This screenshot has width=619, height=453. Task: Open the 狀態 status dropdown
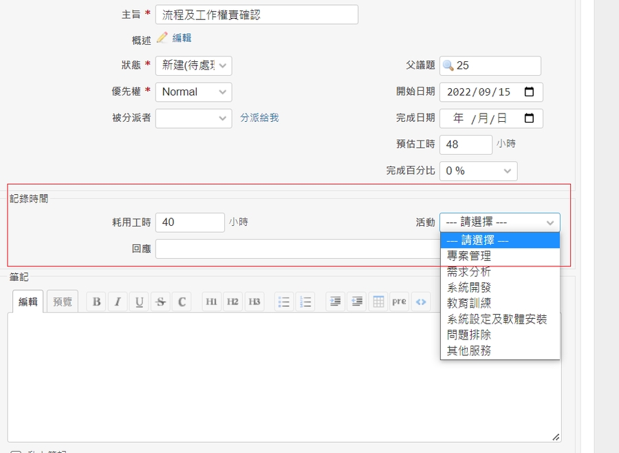coord(193,65)
